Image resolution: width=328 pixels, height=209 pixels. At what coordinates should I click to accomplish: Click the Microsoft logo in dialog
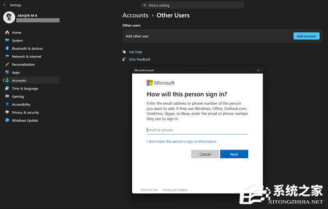tap(150, 83)
